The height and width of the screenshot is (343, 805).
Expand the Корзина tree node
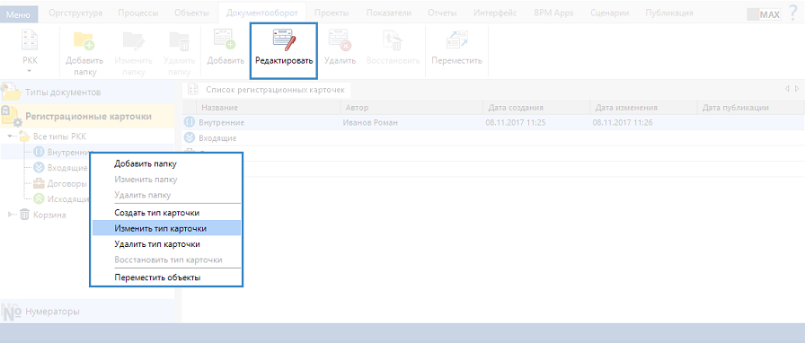click(x=11, y=215)
